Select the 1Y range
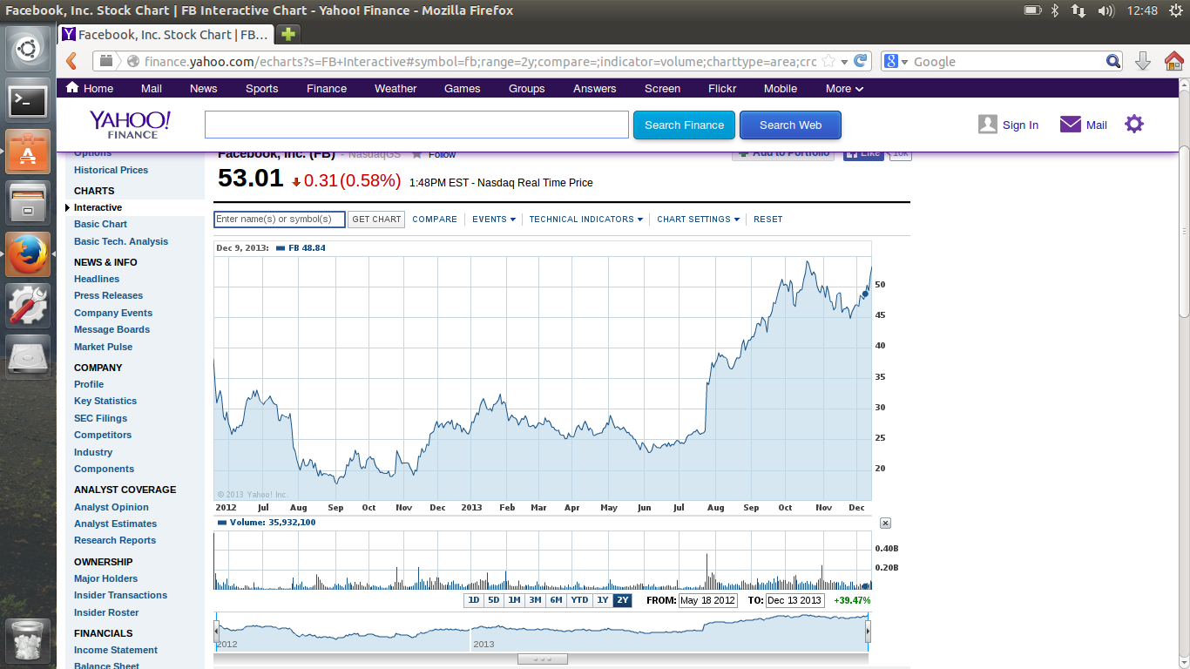 (602, 600)
